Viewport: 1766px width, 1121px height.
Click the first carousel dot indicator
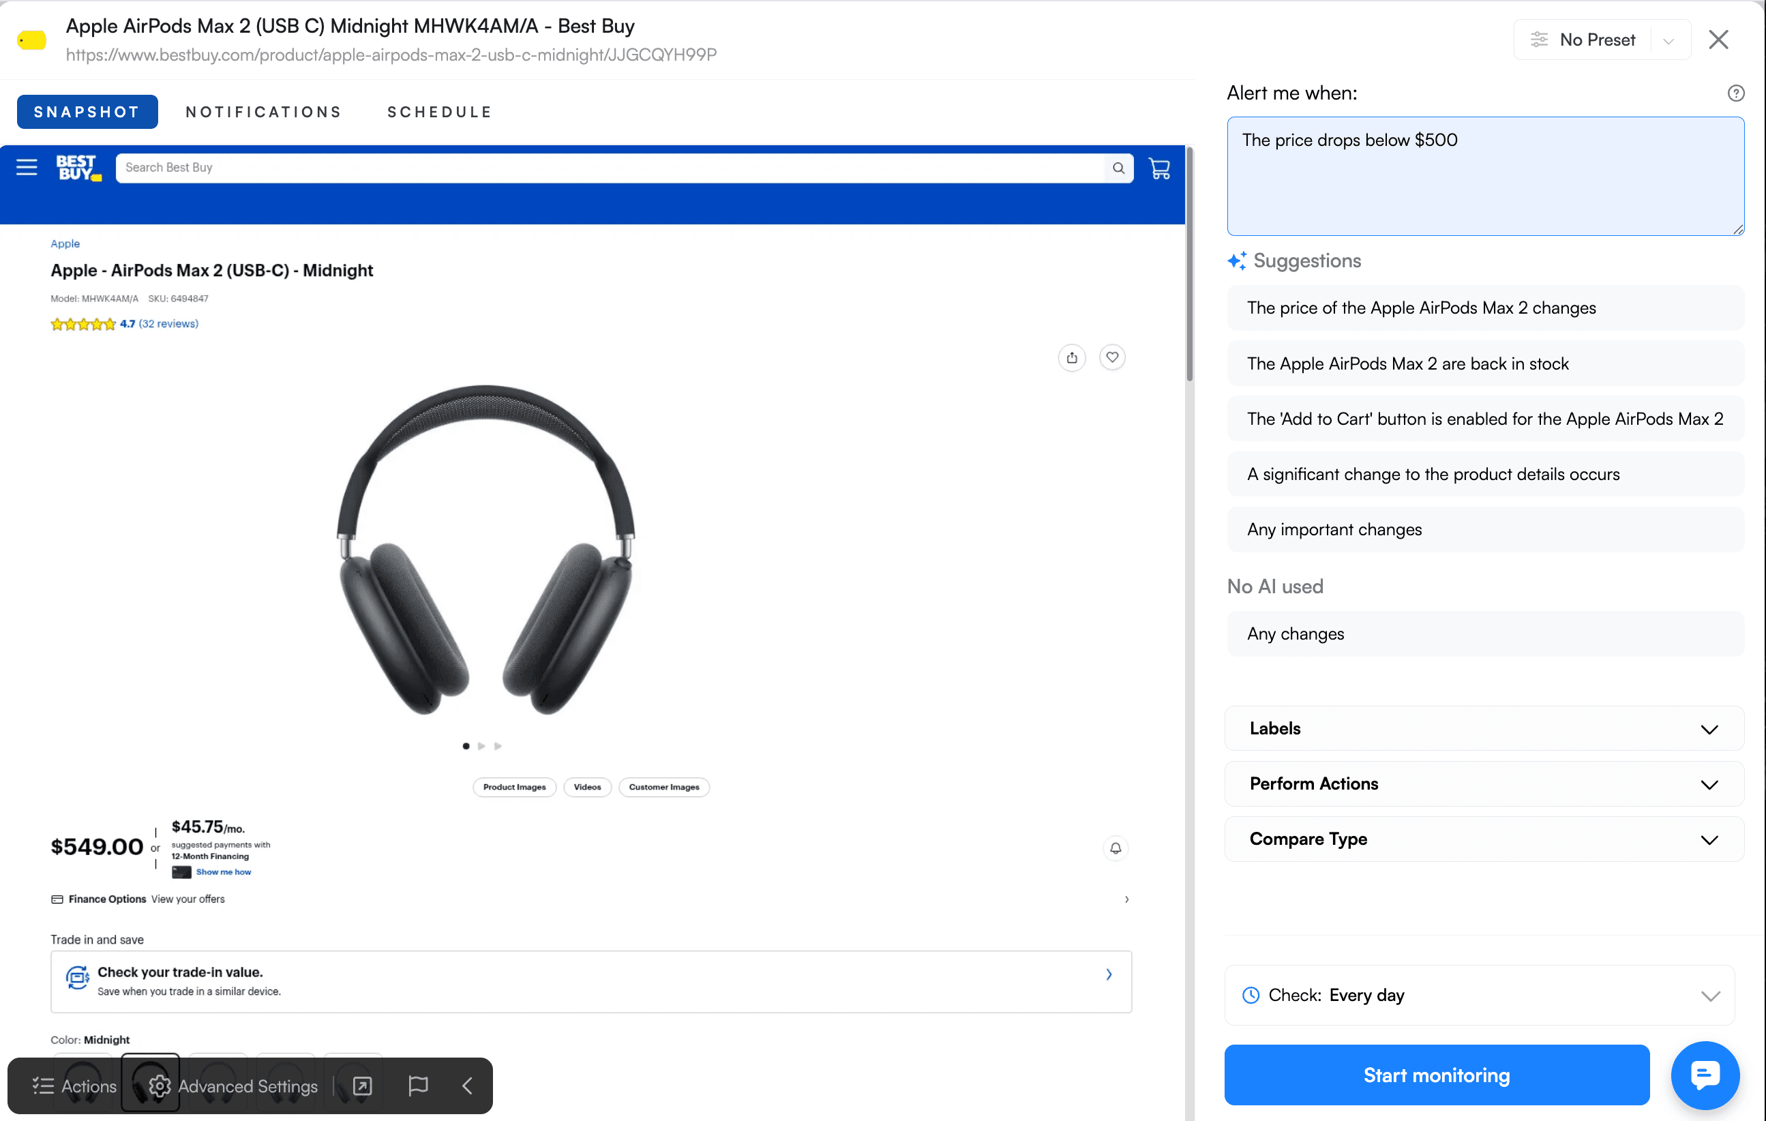coord(466,746)
